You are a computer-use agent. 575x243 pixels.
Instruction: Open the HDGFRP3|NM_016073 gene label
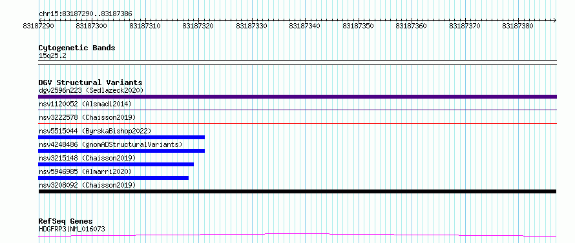tap(72, 229)
